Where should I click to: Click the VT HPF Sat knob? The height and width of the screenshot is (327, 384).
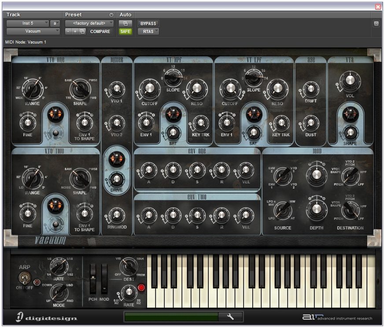coord(173,132)
